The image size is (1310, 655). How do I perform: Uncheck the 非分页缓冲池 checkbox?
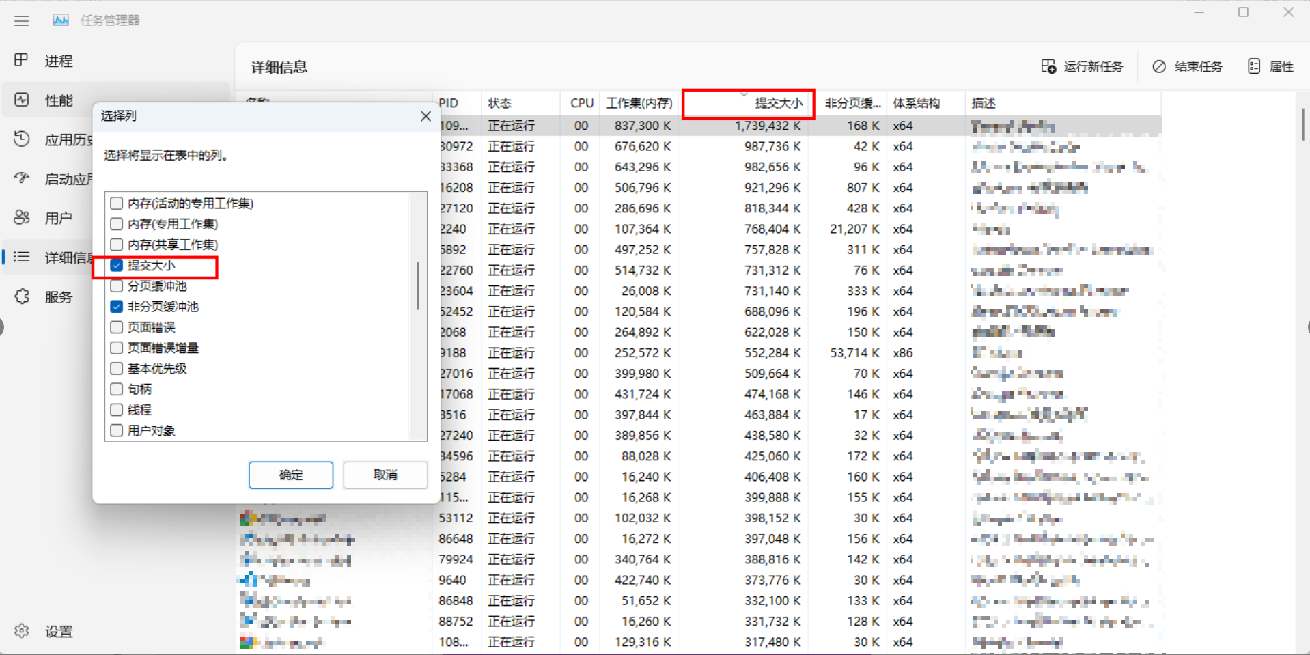coord(117,307)
